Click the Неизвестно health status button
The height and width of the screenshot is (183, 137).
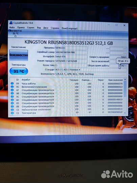click(19, 55)
